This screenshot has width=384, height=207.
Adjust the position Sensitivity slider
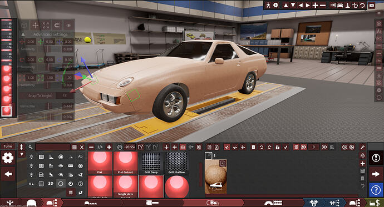48,49
